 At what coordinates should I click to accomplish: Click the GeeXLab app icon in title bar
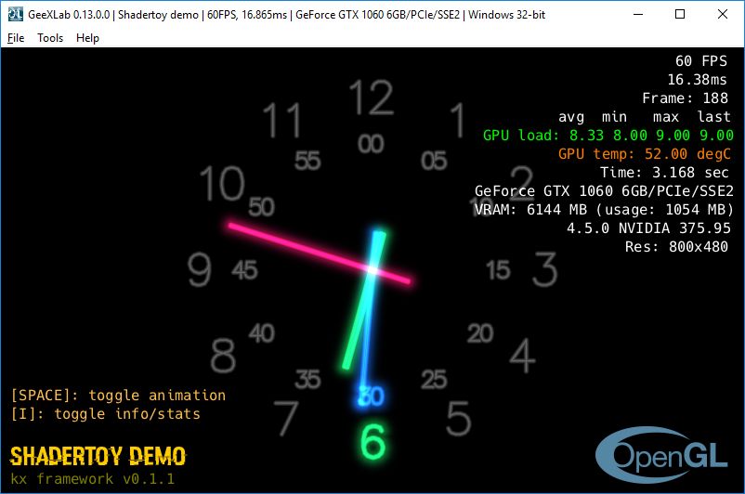[x=16, y=14]
